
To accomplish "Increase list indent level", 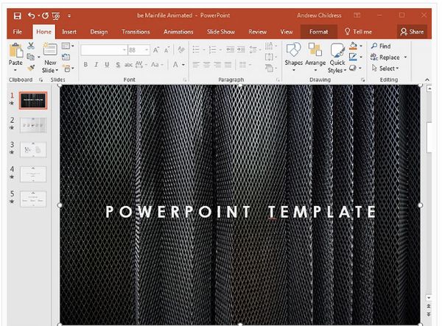I will pyautogui.click(x=241, y=50).
